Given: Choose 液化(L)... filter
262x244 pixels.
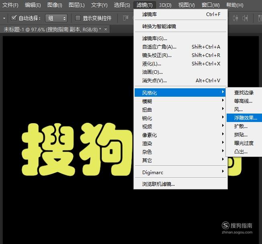Looking at the screenshot, I should tap(180, 64).
